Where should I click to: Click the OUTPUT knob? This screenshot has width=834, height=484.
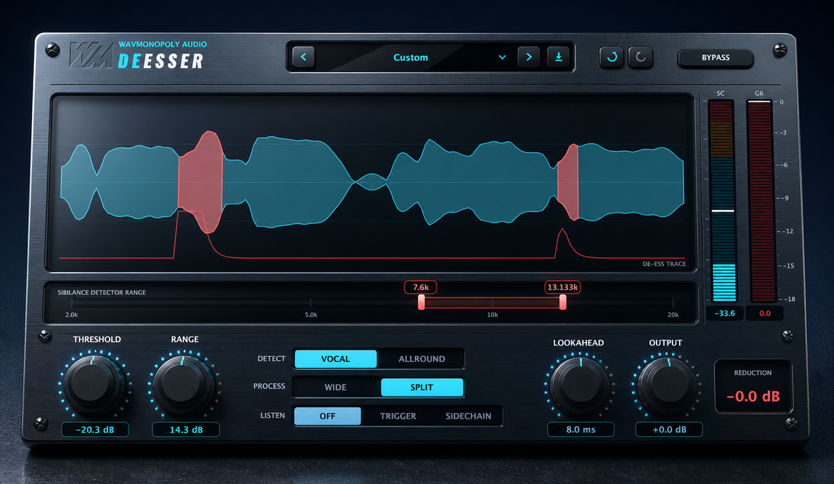click(x=667, y=385)
